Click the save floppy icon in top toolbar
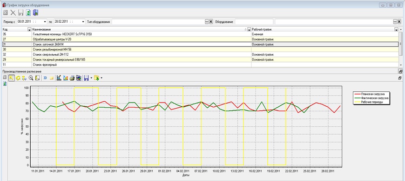Viewport: 405px width, 181px height. pos(21,13)
